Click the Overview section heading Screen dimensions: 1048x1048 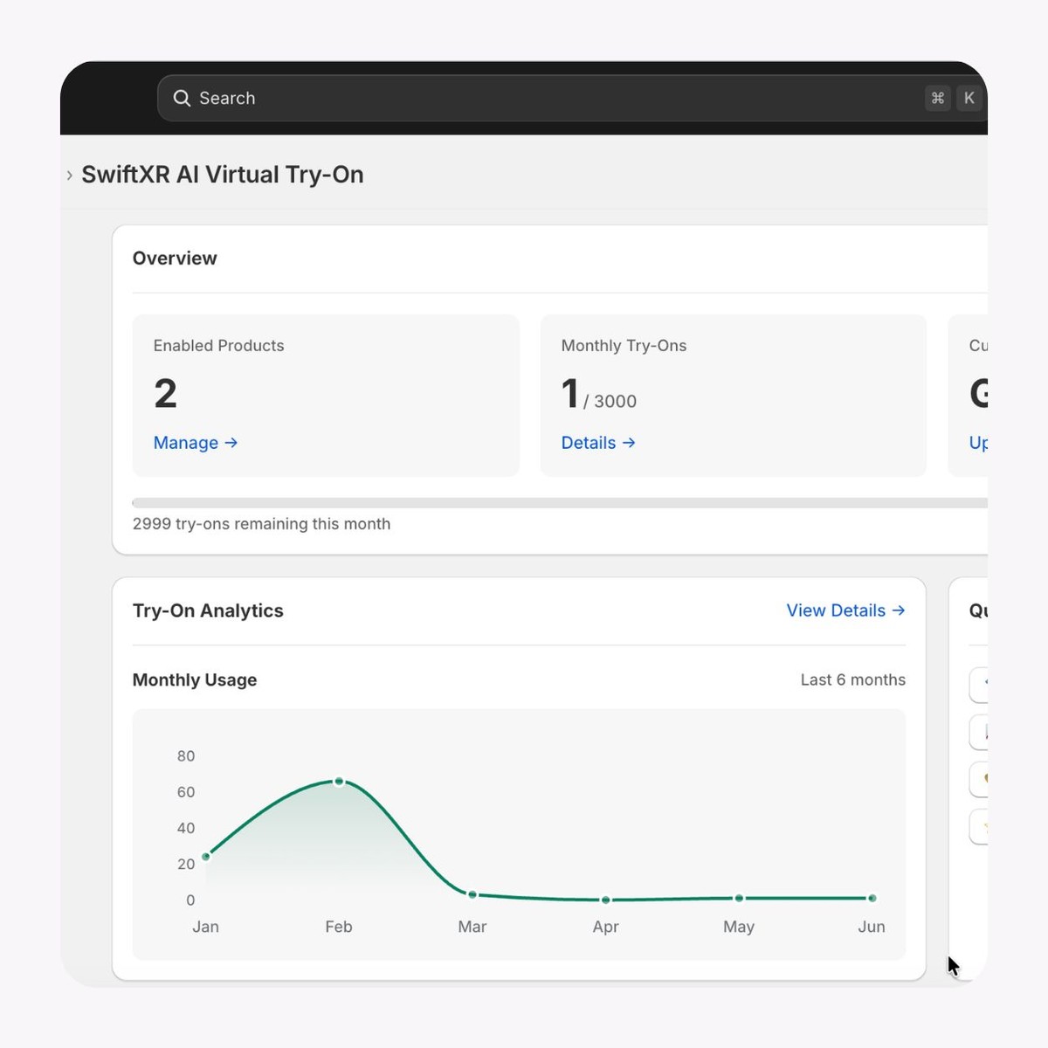175,259
